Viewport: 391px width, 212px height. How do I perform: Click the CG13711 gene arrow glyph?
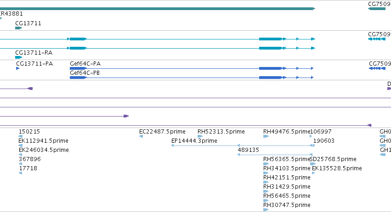[x=19, y=28]
